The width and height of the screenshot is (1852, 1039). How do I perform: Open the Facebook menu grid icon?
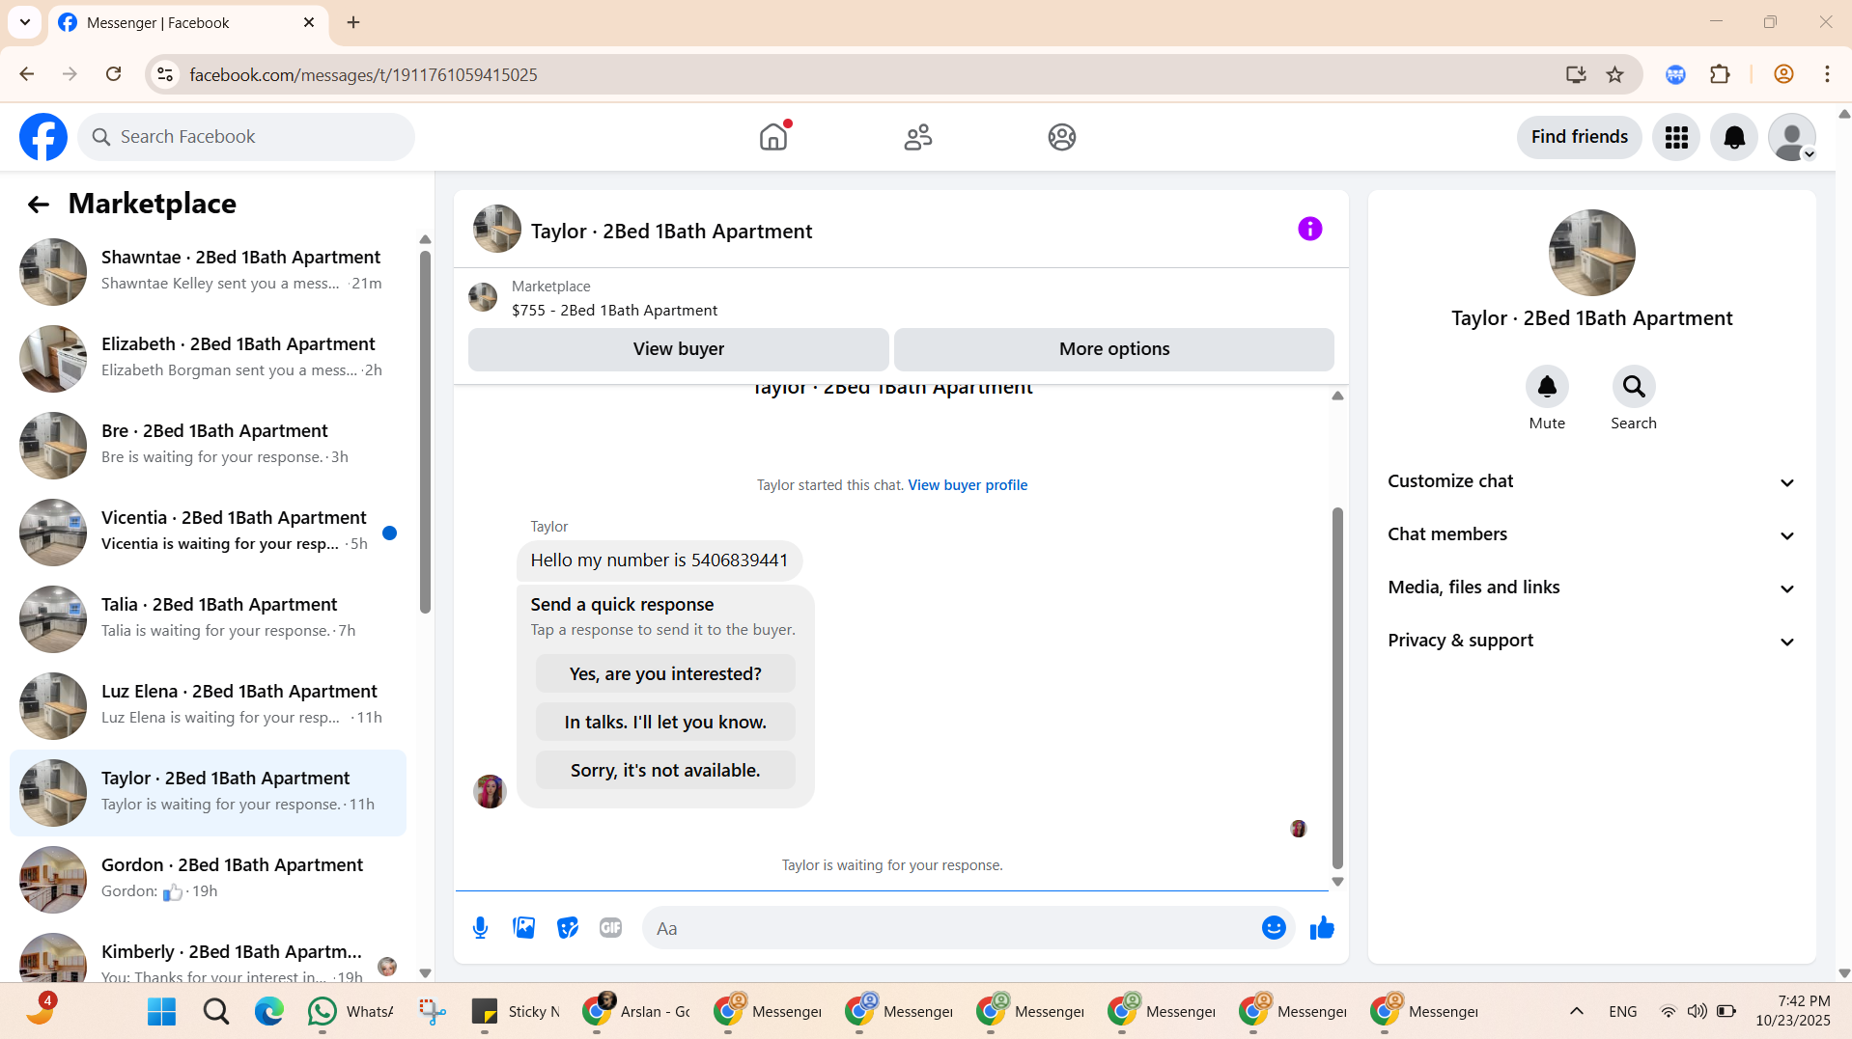pos(1676,137)
